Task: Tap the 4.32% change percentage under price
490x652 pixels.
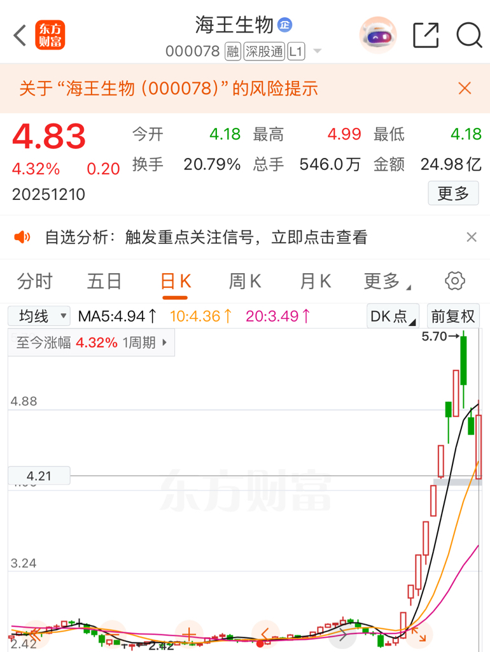Action: pos(36,169)
